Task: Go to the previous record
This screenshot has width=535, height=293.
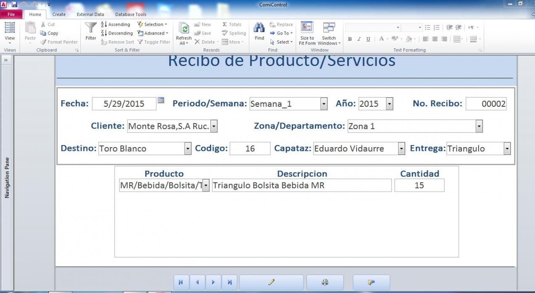Action: [x=197, y=282]
